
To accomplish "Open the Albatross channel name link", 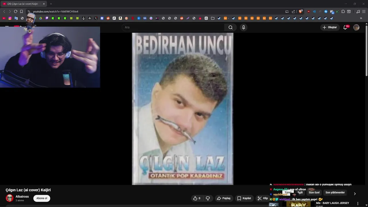I will pos(22,197).
